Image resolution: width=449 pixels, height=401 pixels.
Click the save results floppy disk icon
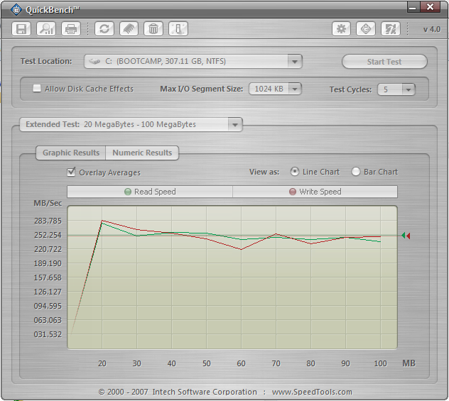(21, 29)
